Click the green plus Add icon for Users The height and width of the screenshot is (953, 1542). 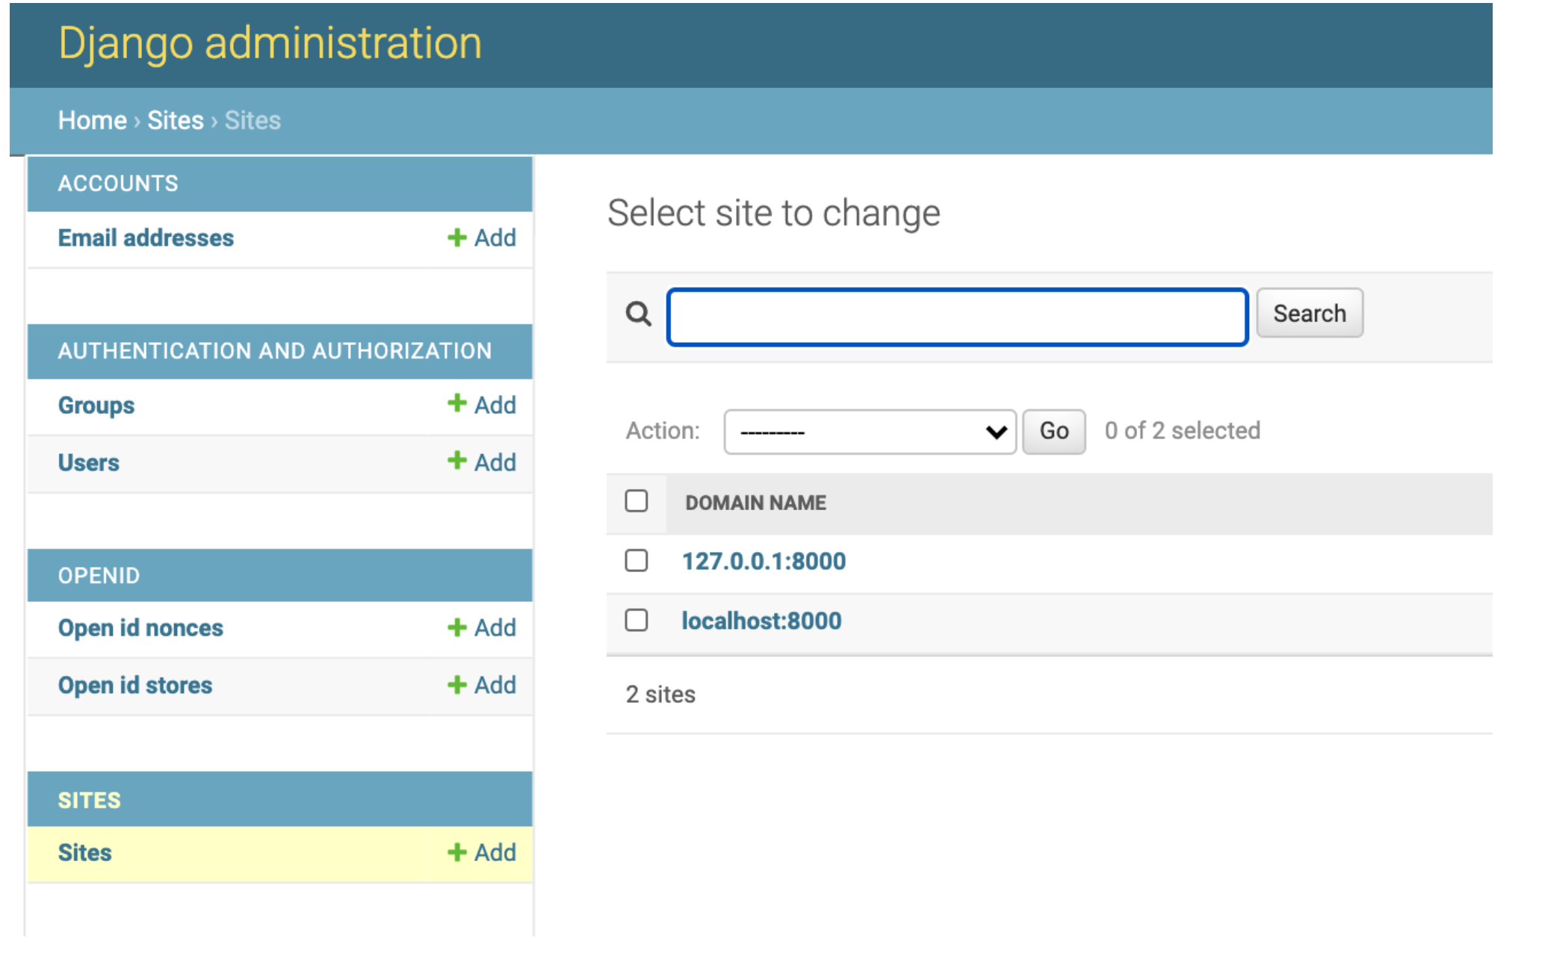click(x=456, y=462)
